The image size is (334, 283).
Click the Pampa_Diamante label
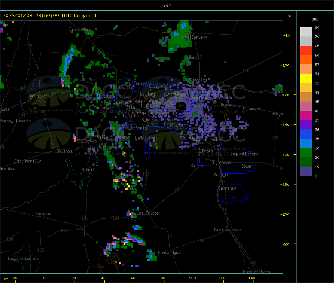click(16, 121)
